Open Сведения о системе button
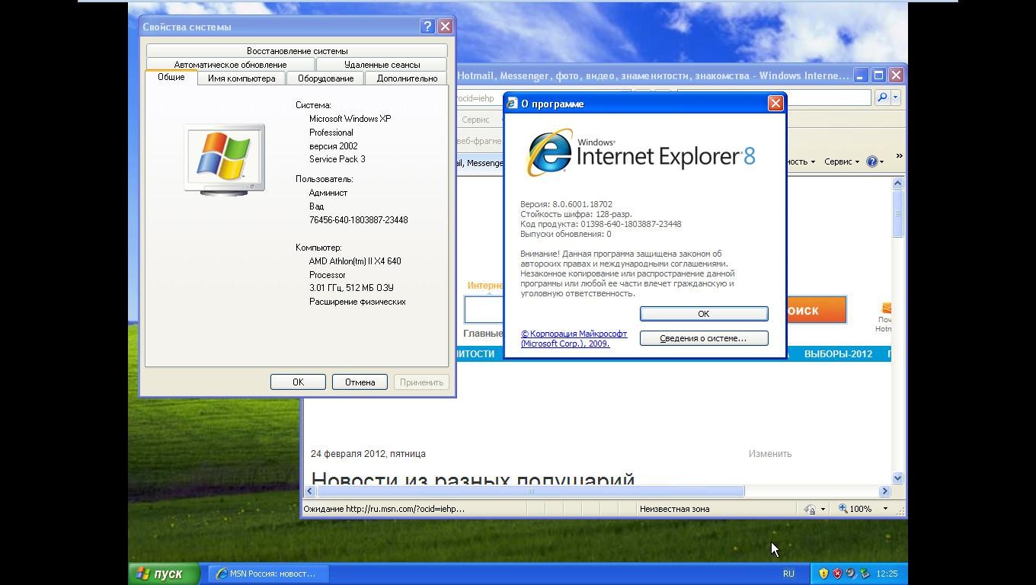The height and width of the screenshot is (585, 1036). tap(704, 338)
